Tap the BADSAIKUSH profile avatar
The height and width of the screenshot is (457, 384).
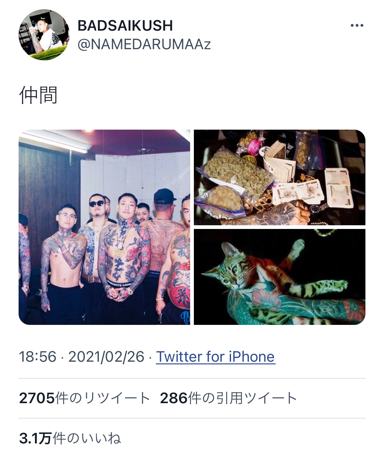[x=44, y=35]
